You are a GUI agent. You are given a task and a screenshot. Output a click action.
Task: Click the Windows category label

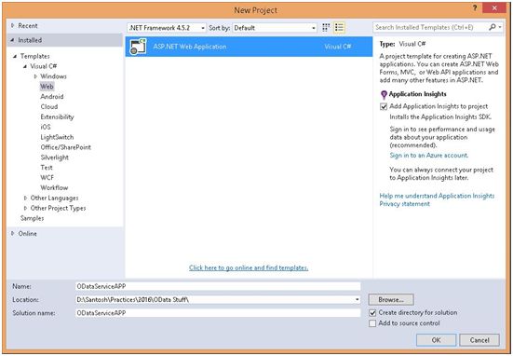click(53, 76)
